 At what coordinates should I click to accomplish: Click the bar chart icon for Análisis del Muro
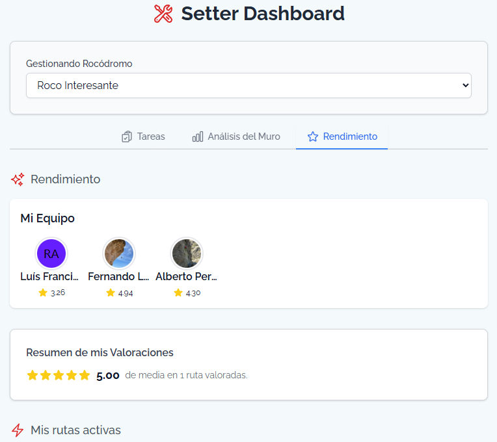[198, 136]
